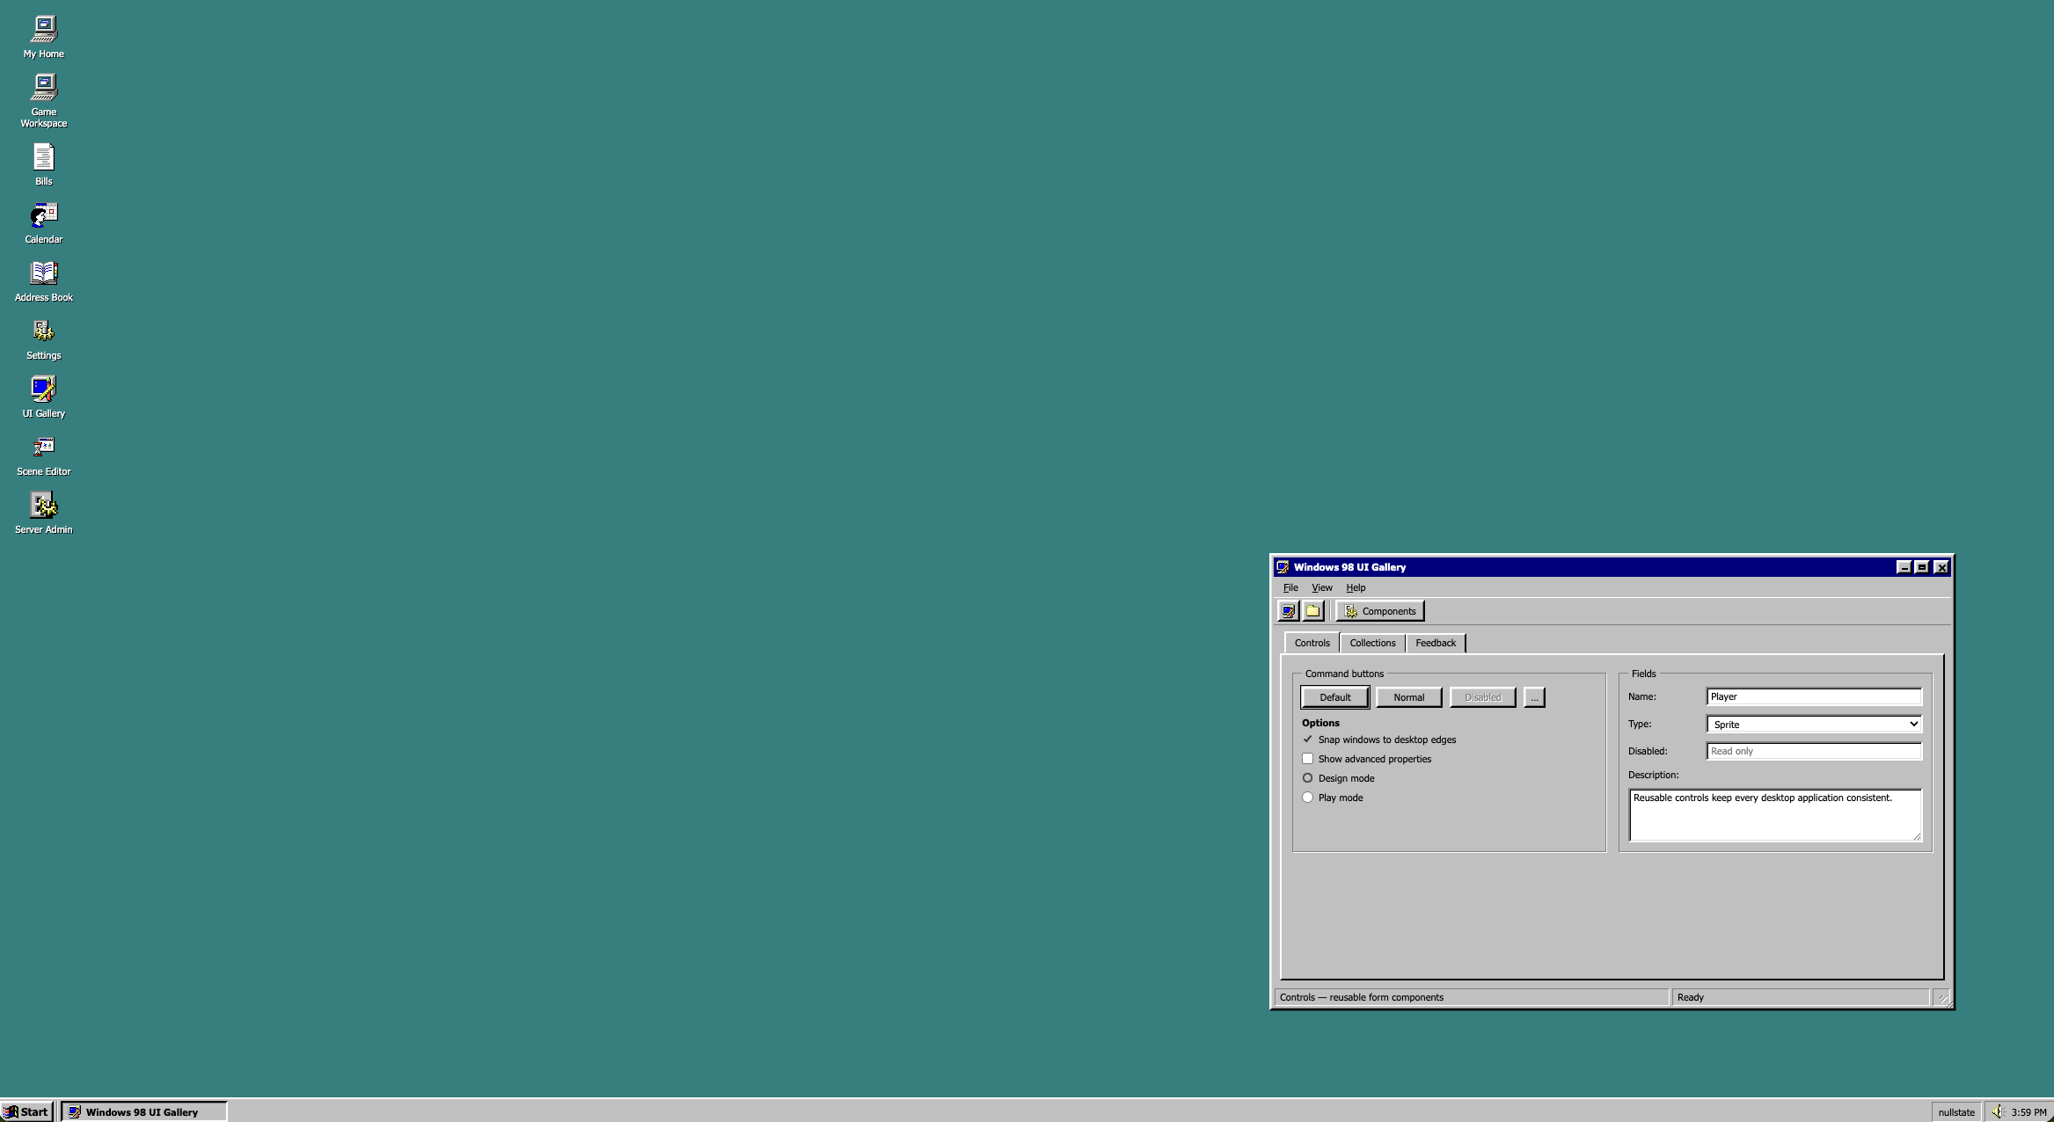The width and height of the screenshot is (2054, 1122).
Task: Open the View menu
Action: pyautogui.click(x=1321, y=587)
